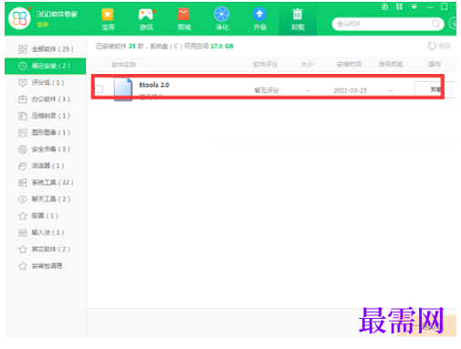Click the 输入法 (1) keyboard icon
Image resolution: width=461 pixels, height=349 pixels.
(22, 233)
